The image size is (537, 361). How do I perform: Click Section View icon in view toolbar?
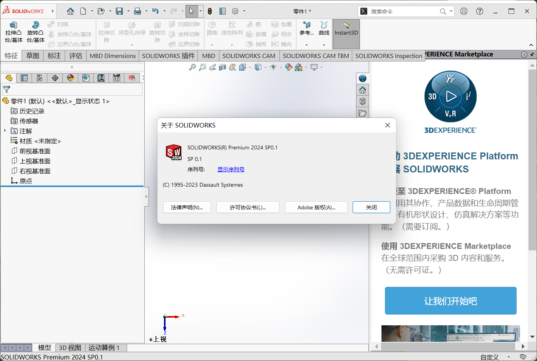(222, 67)
